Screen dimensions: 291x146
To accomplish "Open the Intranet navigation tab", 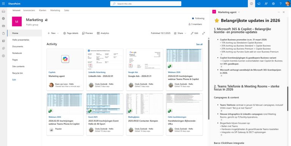I will (16, 10).
